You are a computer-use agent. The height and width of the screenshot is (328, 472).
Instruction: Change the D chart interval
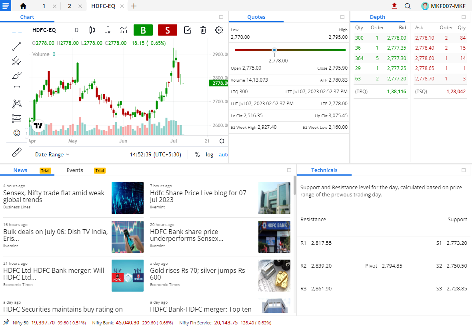76,30
